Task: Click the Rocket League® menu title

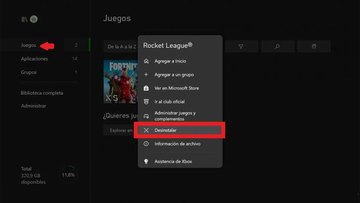Action: click(168, 45)
